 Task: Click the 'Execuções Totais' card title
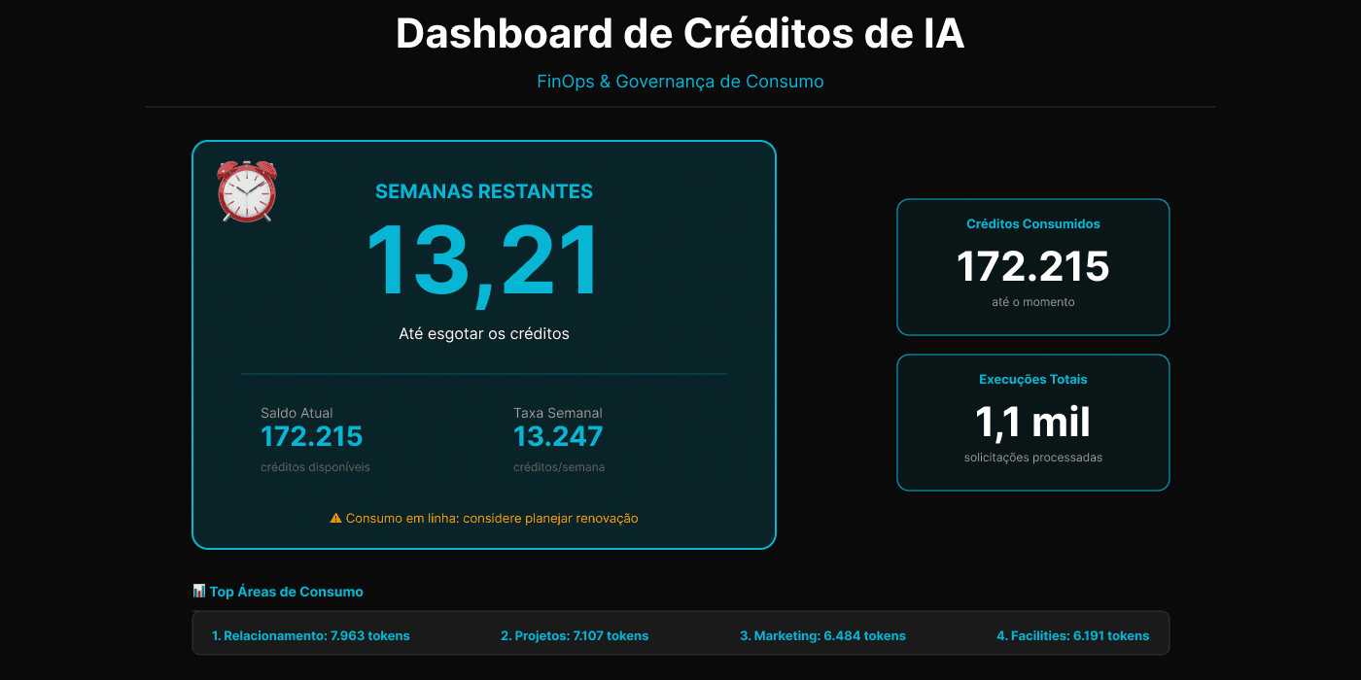point(1033,380)
